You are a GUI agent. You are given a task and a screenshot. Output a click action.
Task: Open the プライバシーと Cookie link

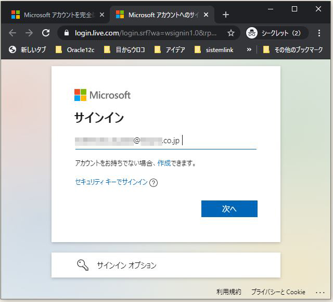[x=278, y=292]
